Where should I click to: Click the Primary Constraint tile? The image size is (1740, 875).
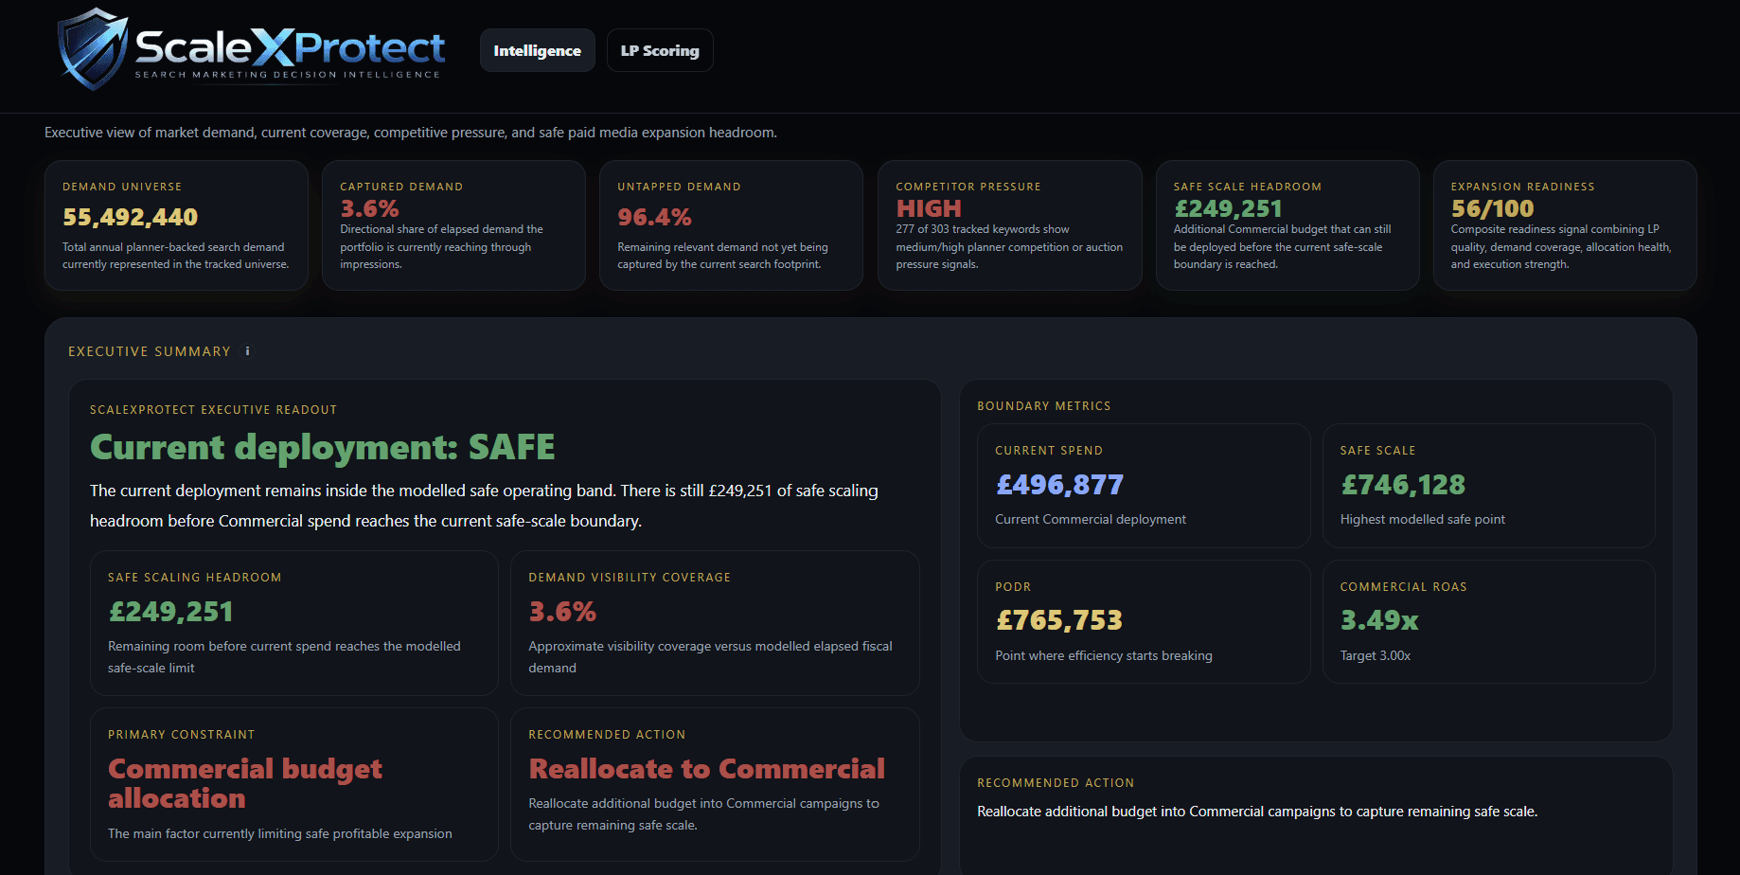point(294,784)
